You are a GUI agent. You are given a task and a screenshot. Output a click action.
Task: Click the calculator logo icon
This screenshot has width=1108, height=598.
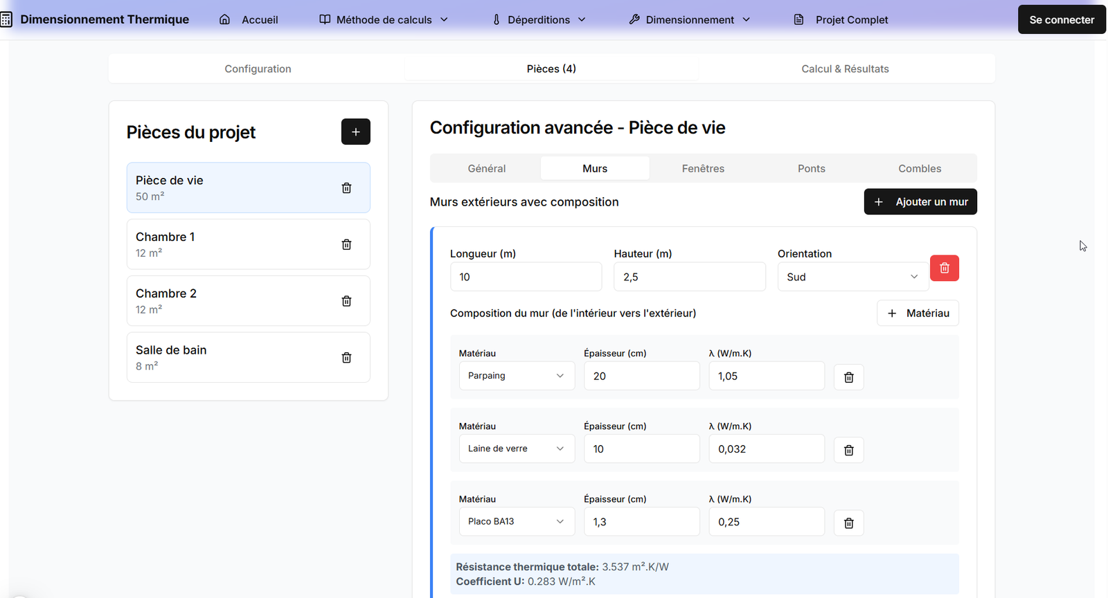point(6,19)
